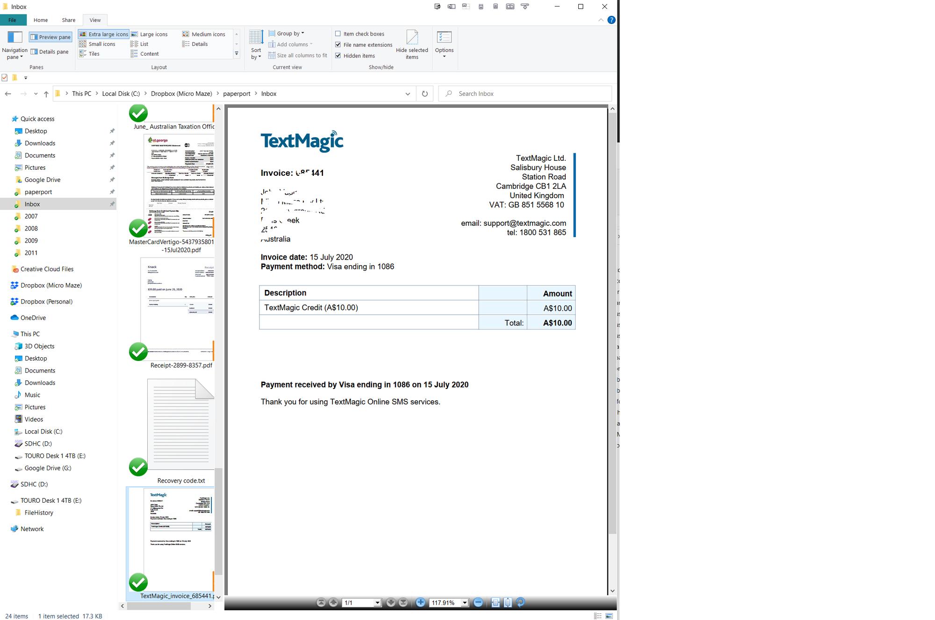
Task: Click Properties icon in quick access toolbar
Action: [5, 78]
